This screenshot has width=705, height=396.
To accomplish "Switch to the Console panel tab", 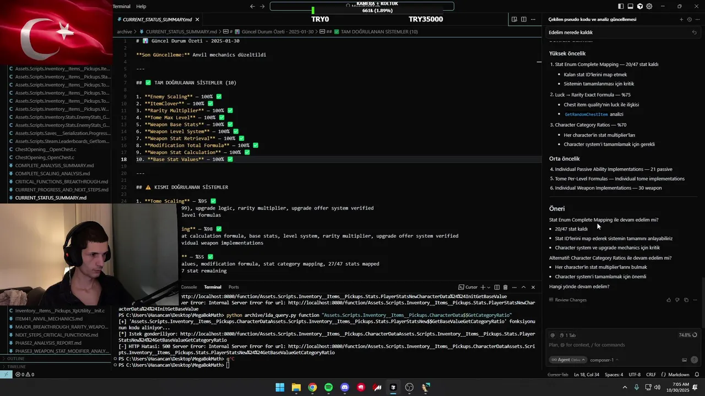I will [189, 287].
